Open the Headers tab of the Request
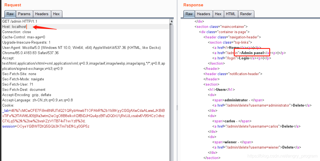This screenshot has height=161, width=320. coord(42,14)
